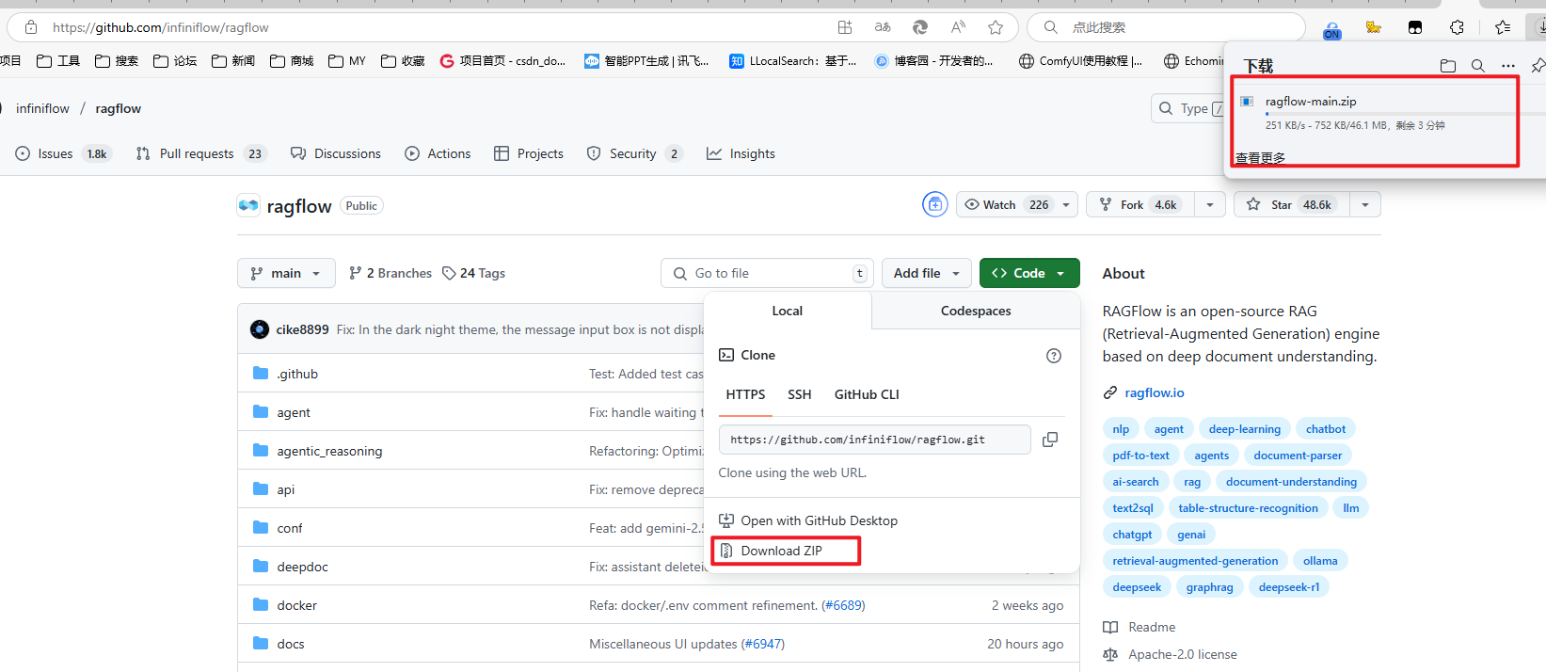Screen dimensions: 1546x672
Task: Open more options ellipsis in downloads popup
Action: 1508,66
